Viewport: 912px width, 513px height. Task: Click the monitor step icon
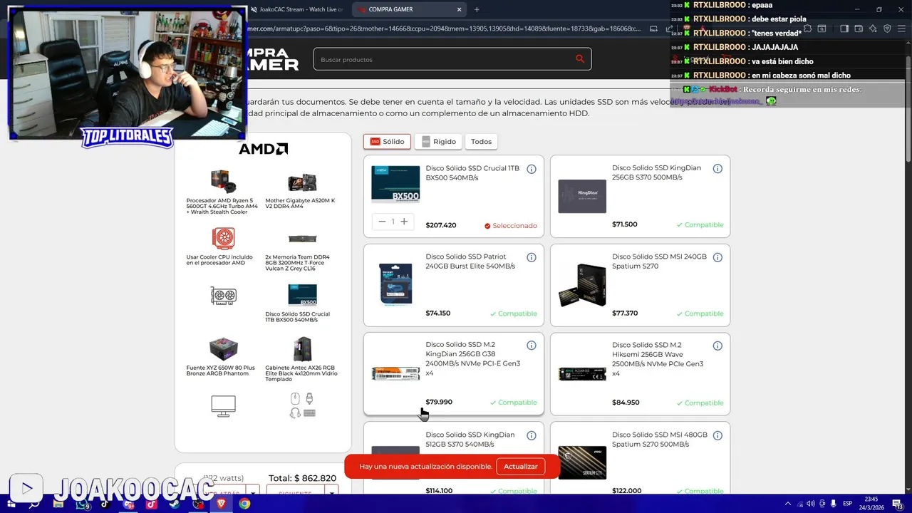point(223,406)
